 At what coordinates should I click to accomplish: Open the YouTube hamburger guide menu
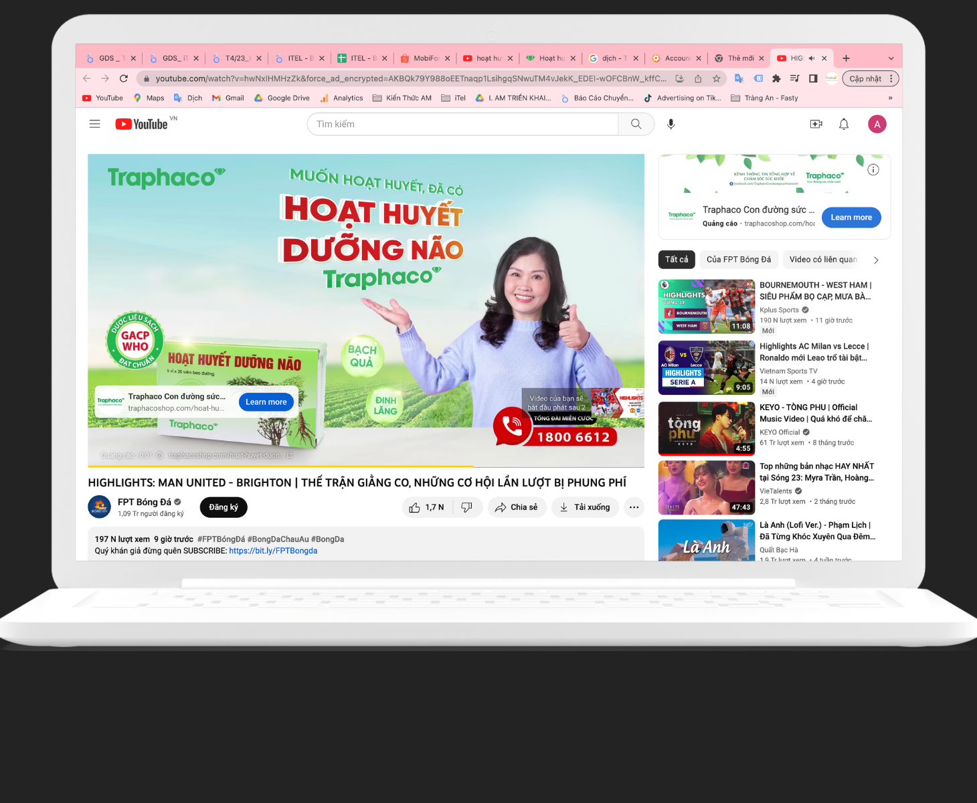pos(95,124)
